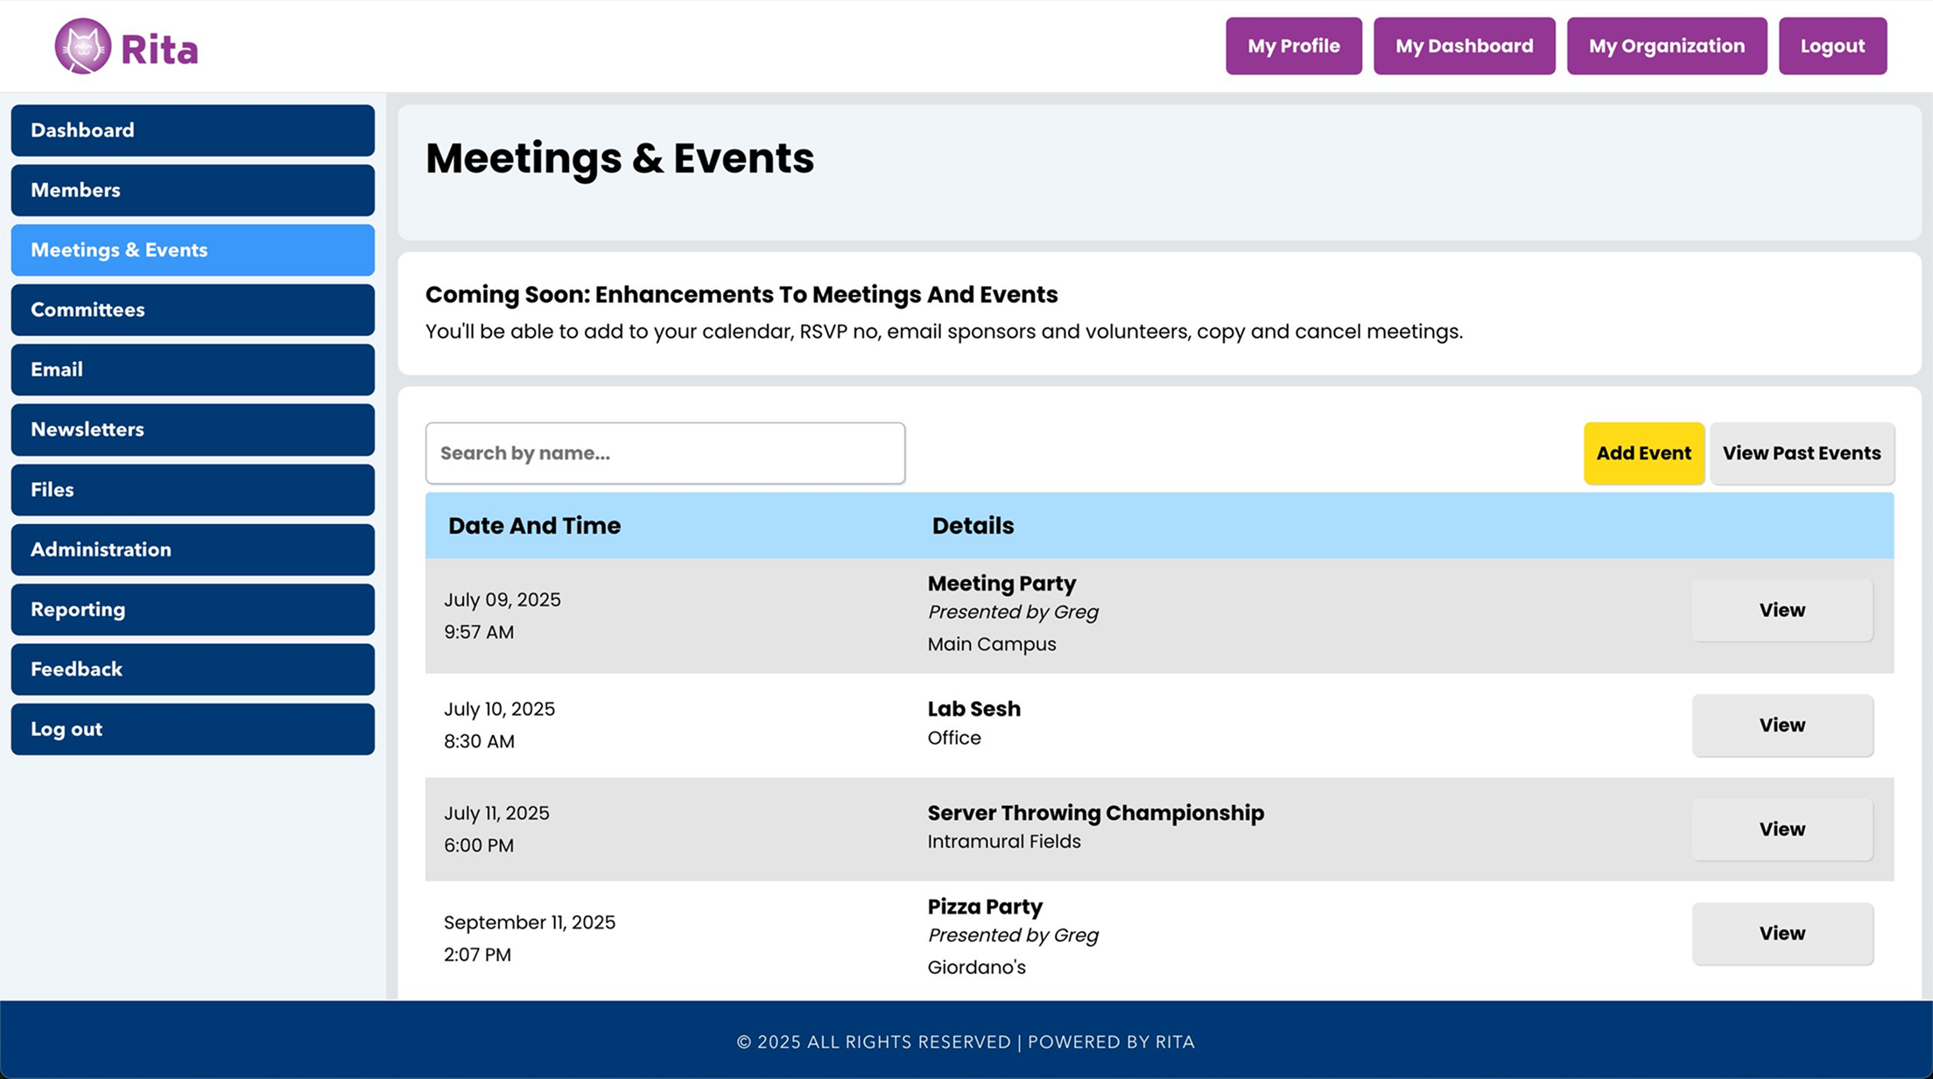Viewport: 1933px width, 1079px height.
Task: Click Log out in the sidebar
Action: pos(193,729)
